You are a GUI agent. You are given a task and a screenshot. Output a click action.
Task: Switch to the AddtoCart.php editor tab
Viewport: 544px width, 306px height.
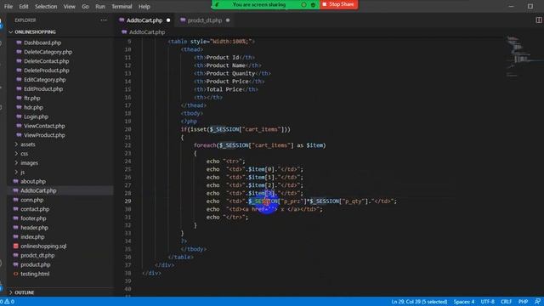[144, 20]
